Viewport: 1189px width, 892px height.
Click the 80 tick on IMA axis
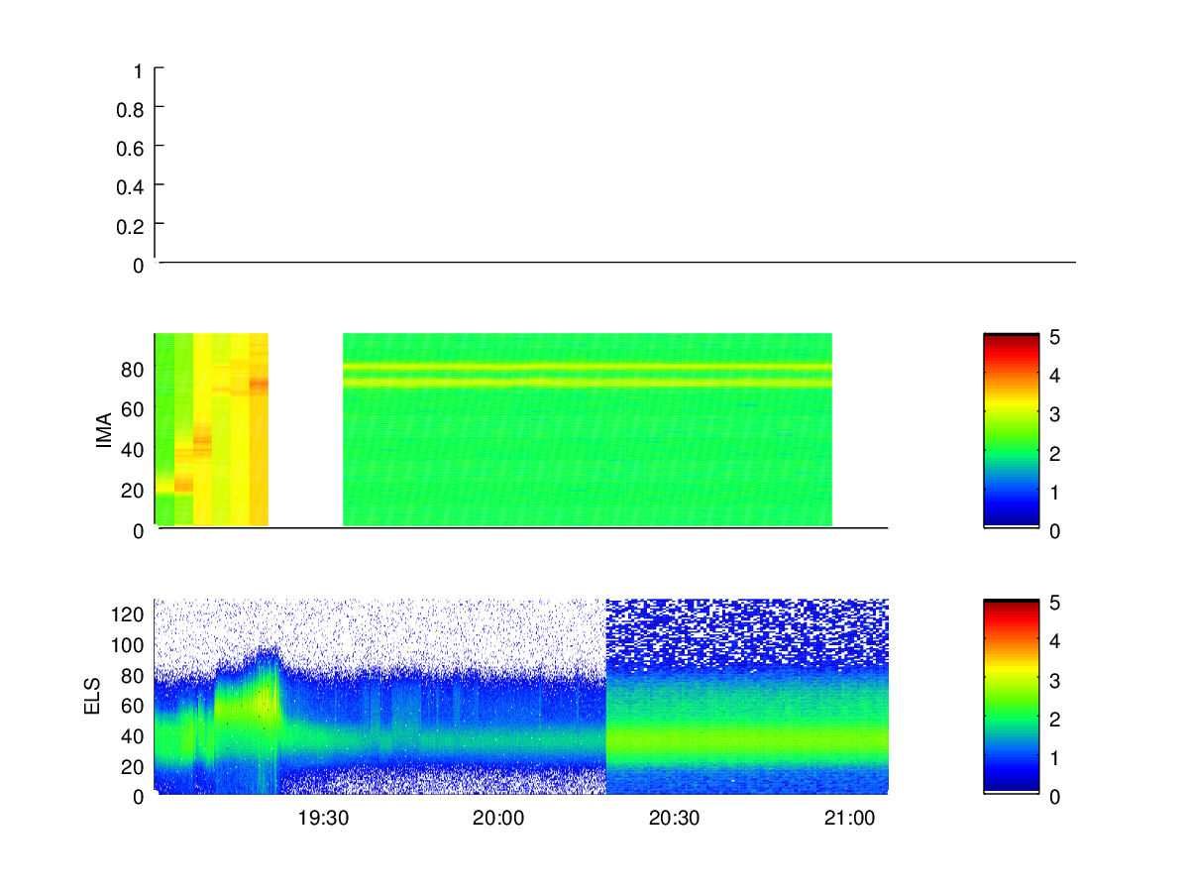click(x=135, y=369)
